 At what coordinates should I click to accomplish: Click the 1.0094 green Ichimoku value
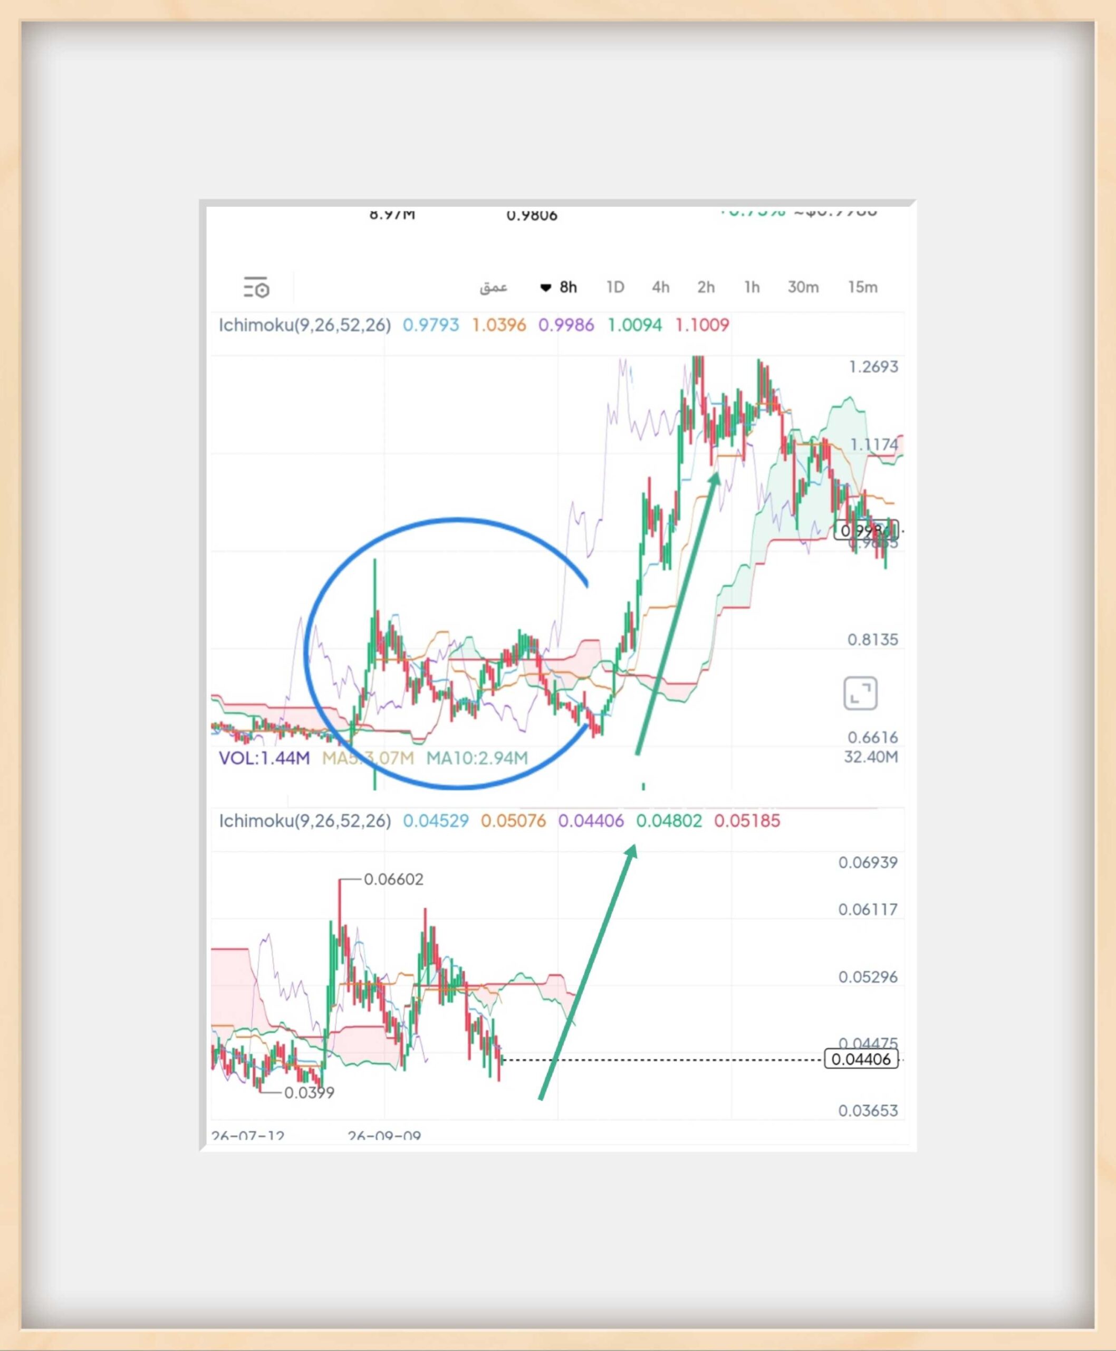(x=634, y=325)
